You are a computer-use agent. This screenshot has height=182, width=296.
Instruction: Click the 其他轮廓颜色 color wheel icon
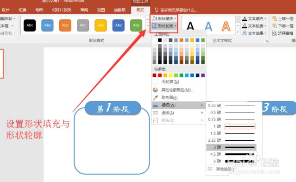click(155, 90)
